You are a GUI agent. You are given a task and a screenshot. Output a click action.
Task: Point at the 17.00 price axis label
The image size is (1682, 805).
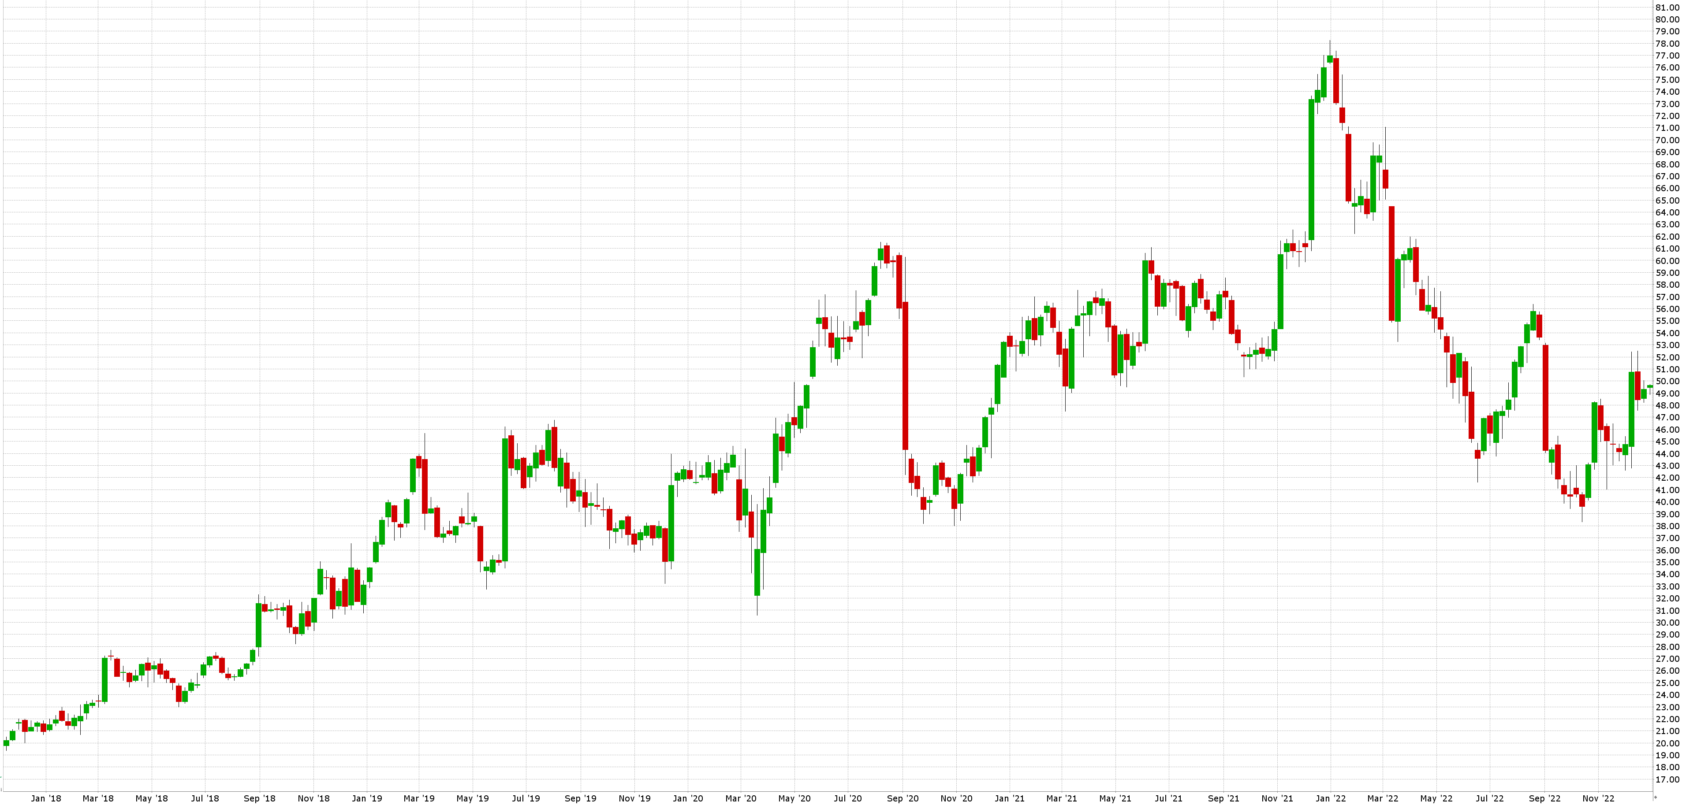tap(1667, 779)
